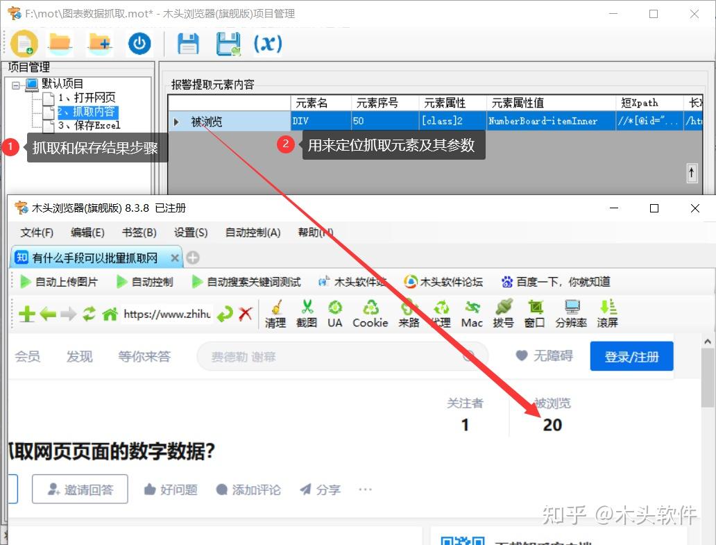This screenshot has width=716, height=545.
Task: Click the 短Xpath column header
Action: pos(649,103)
